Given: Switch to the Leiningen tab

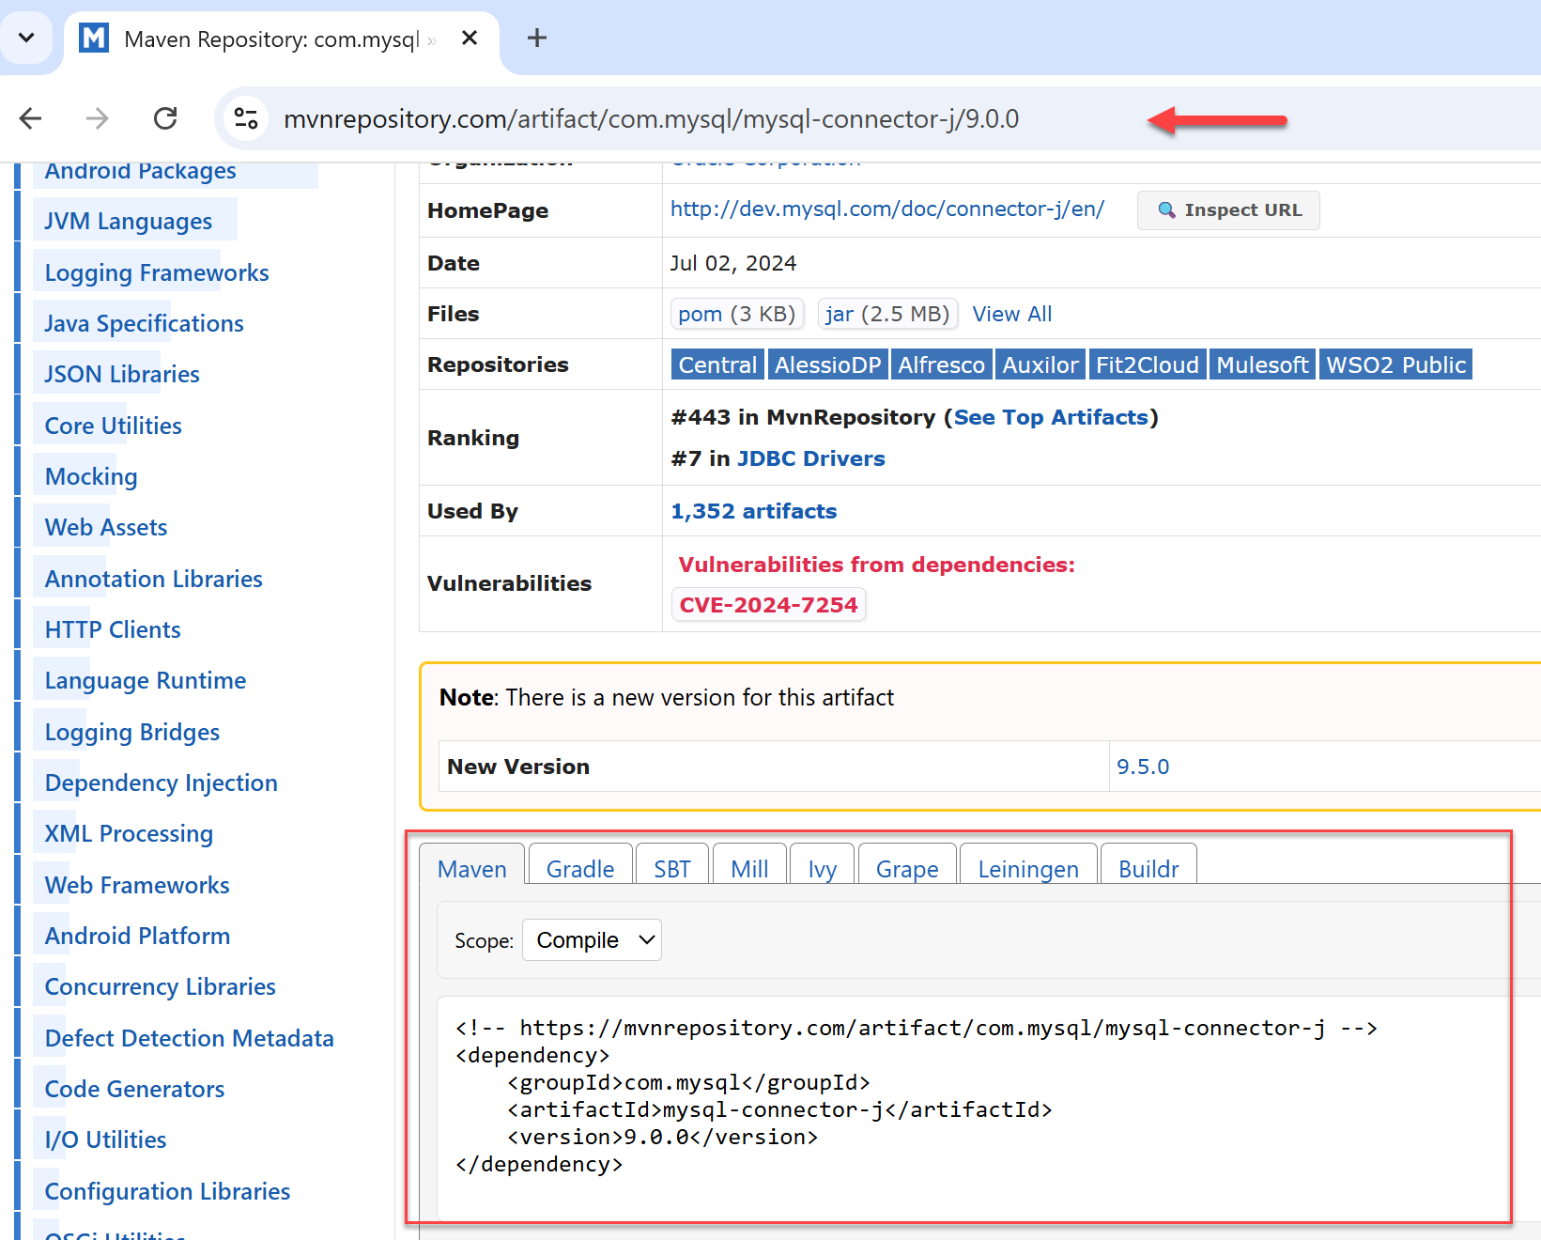Looking at the screenshot, I should [1027, 869].
